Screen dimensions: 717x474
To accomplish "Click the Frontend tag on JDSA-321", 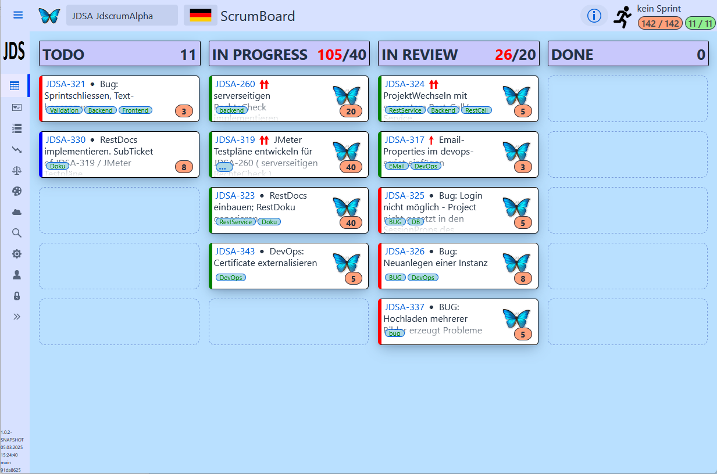I will (135, 110).
